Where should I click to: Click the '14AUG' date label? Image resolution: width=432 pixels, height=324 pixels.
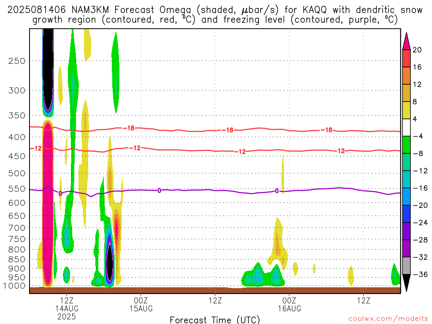coord(67,308)
